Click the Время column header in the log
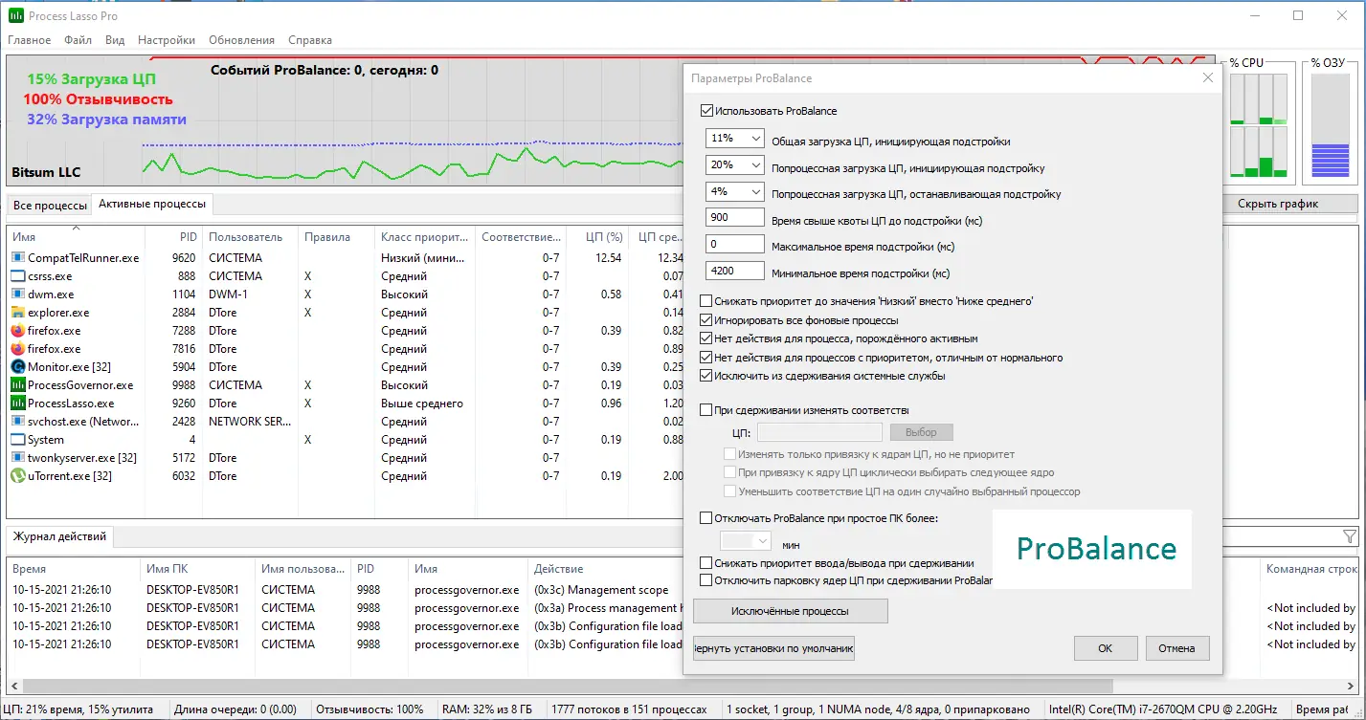Viewport: 1366px width, 720px height. (73, 569)
